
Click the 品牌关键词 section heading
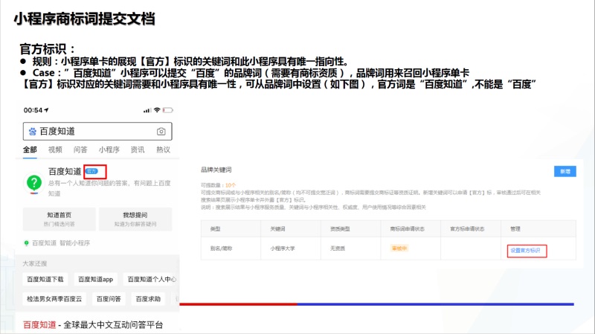(x=216, y=170)
